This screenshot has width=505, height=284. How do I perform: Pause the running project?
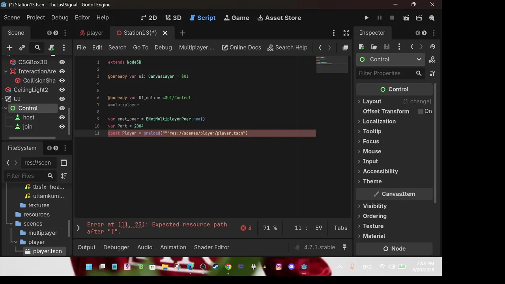[x=380, y=18]
